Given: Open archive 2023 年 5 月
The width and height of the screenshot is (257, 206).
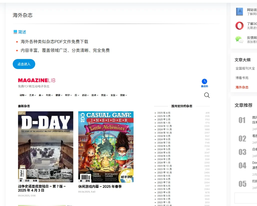Looking at the screenshot, I should click(x=164, y=189).
